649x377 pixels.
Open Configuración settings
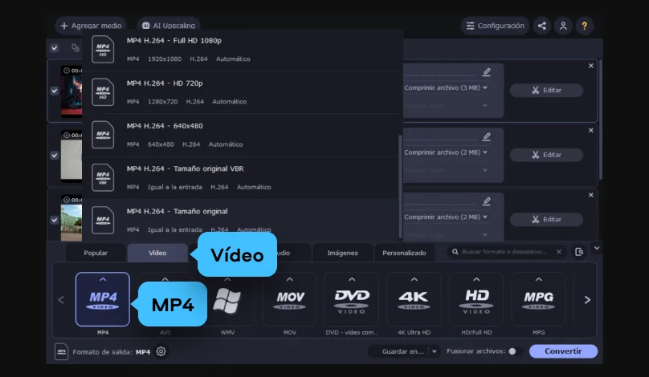click(495, 26)
